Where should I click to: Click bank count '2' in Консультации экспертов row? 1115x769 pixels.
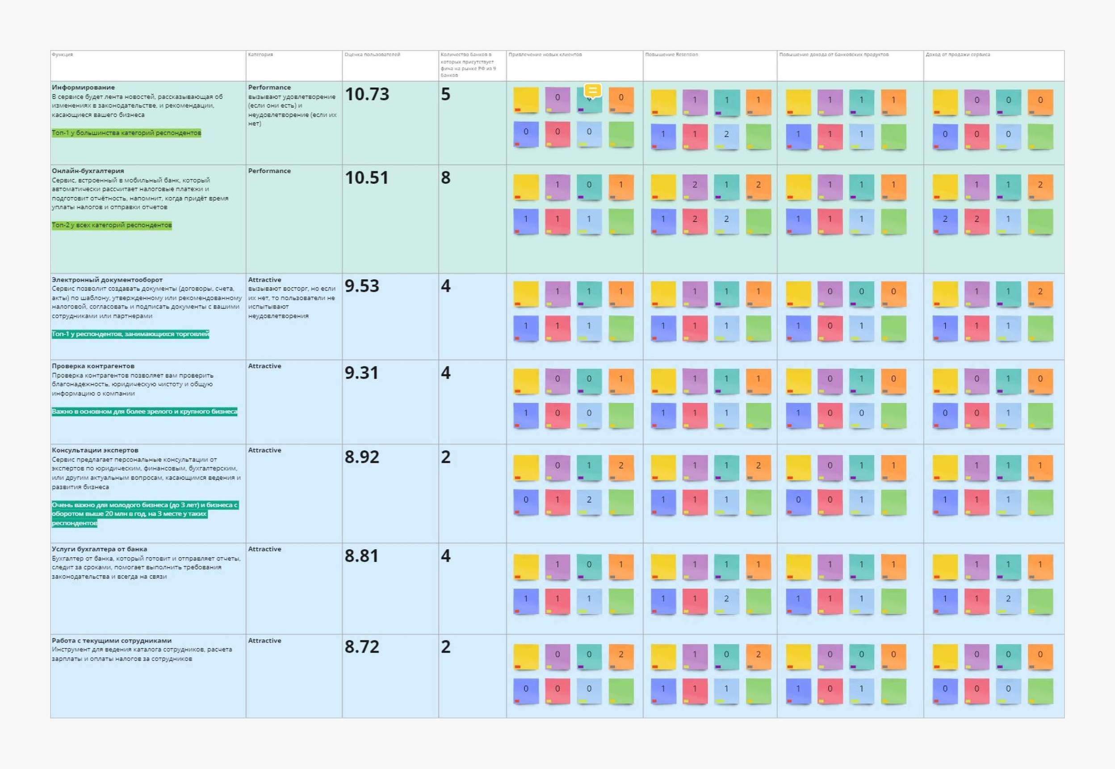[x=446, y=457]
